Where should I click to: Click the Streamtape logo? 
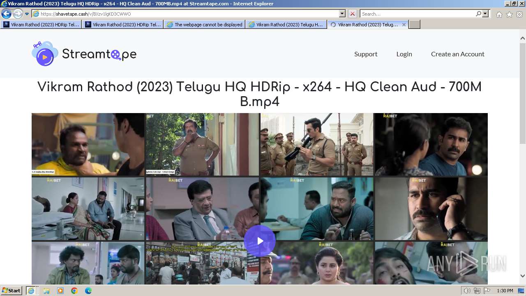click(x=84, y=54)
